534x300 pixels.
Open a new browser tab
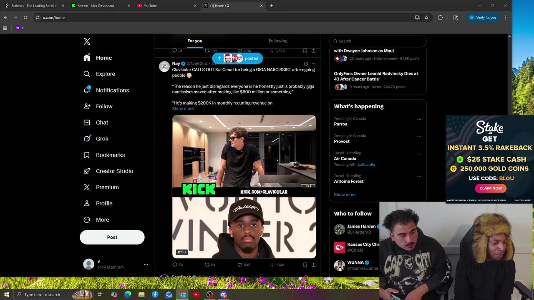[271, 6]
